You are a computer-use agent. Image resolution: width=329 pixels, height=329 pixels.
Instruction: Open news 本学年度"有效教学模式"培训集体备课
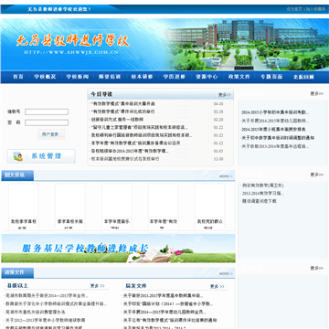coord(135,143)
